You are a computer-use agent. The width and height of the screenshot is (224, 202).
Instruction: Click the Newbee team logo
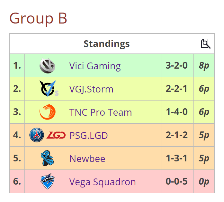click(x=47, y=159)
